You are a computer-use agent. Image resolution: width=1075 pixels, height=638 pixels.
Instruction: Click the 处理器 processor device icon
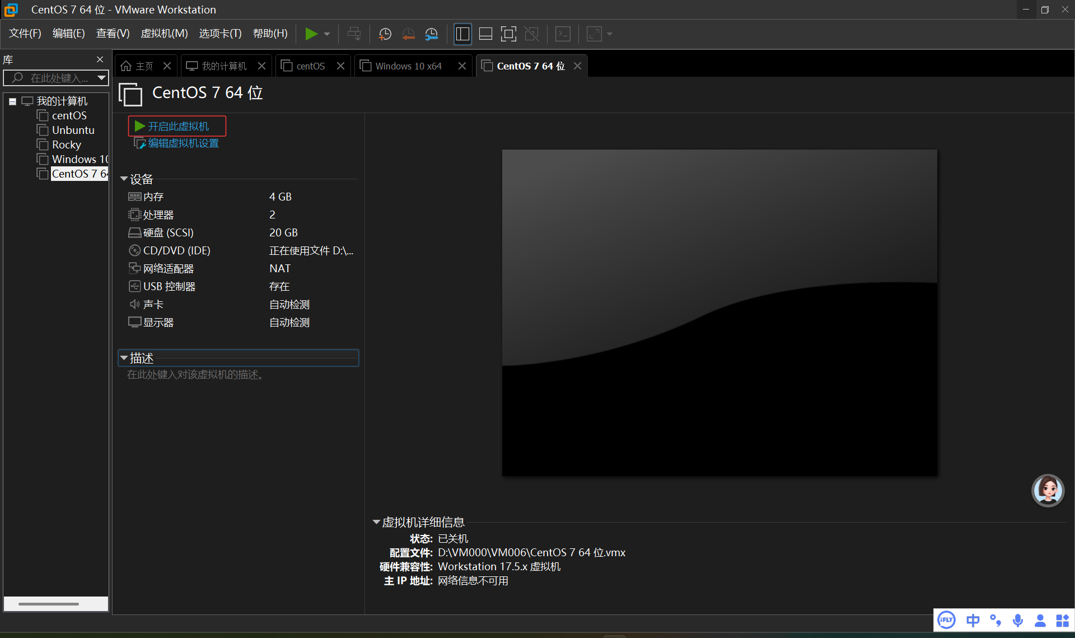coord(134,215)
